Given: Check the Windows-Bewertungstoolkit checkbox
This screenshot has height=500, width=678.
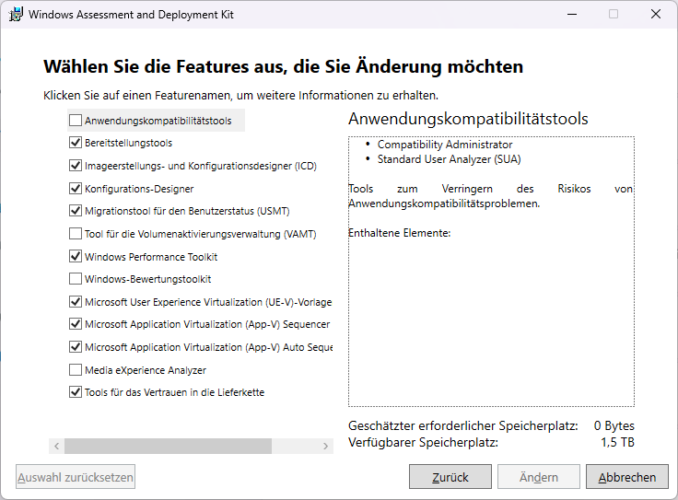Looking at the screenshot, I should coord(75,279).
